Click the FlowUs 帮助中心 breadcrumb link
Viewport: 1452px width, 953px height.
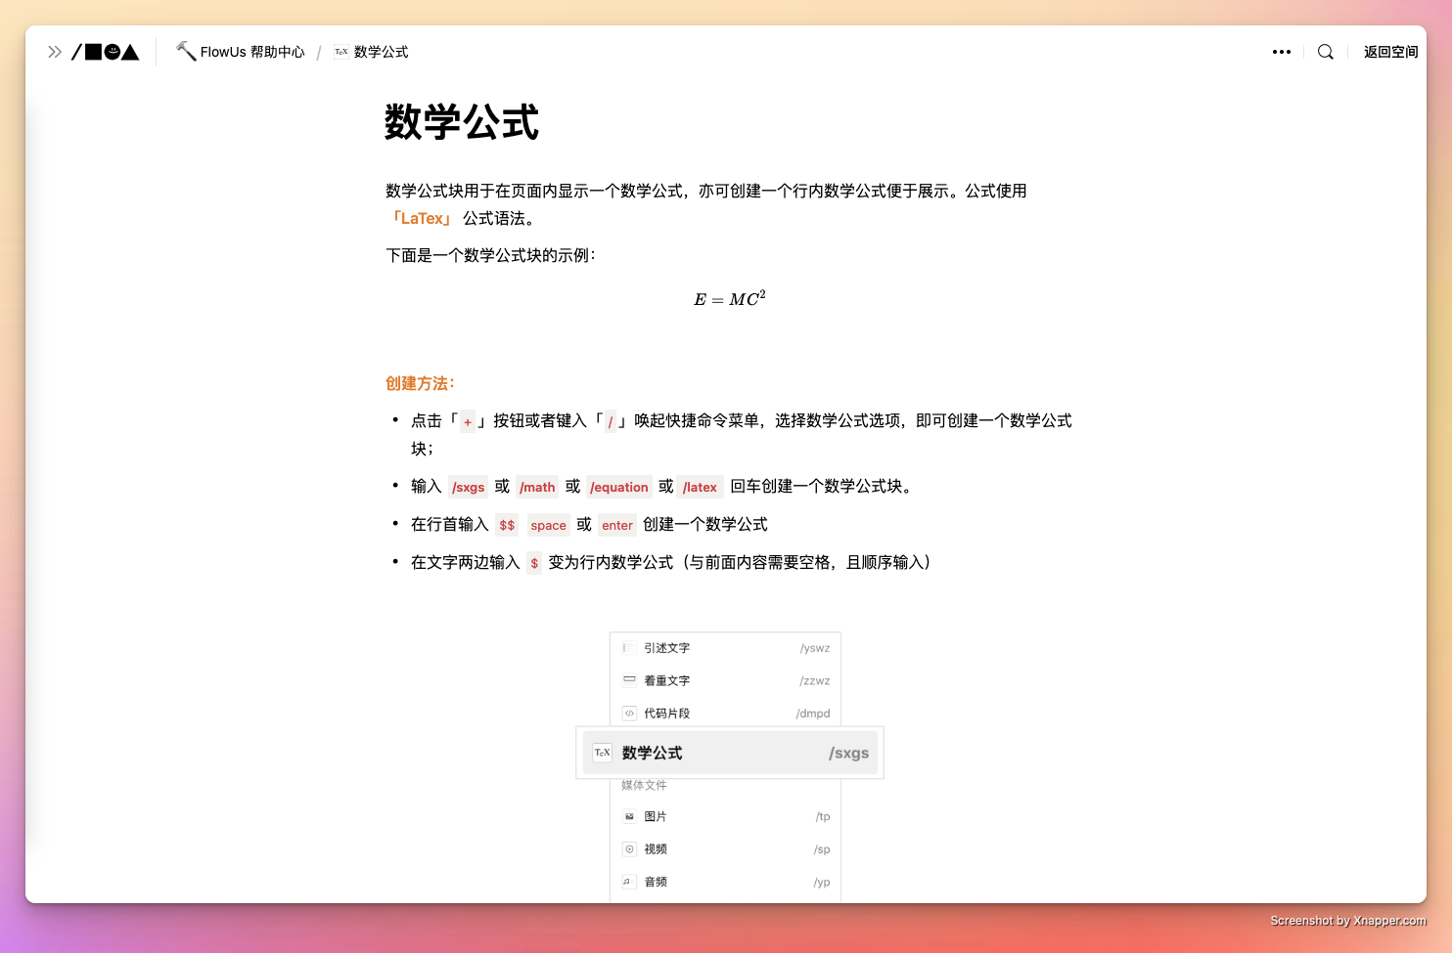click(x=250, y=52)
